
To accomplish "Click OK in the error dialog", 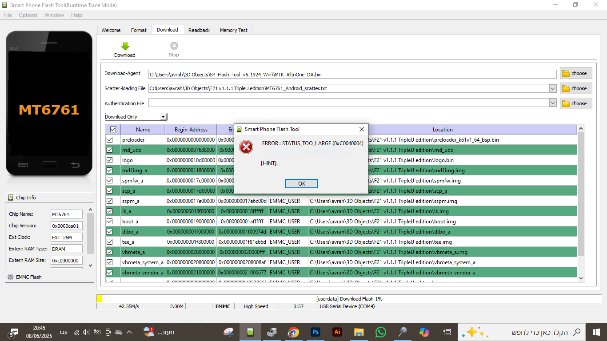I will (x=301, y=184).
